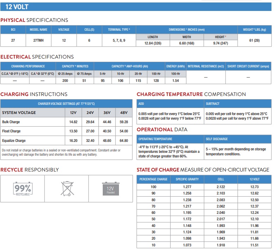The height and width of the screenshot is (252, 275).
Task: Select the 24V Bulk Charge value 29.64
Action: coord(90,122)
